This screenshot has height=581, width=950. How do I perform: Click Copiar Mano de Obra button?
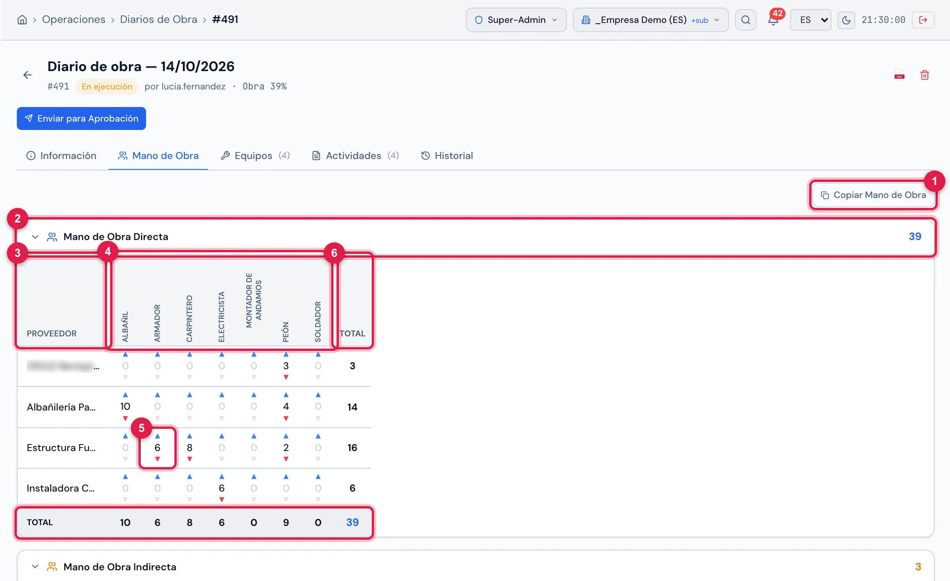[873, 195]
